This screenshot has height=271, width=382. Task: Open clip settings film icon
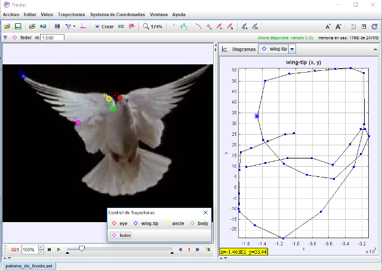point(57,26)
